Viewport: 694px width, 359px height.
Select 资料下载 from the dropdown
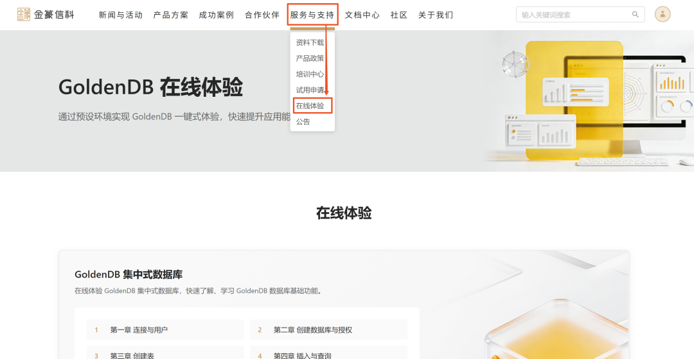pyautogui.click(x=310, y=42)
